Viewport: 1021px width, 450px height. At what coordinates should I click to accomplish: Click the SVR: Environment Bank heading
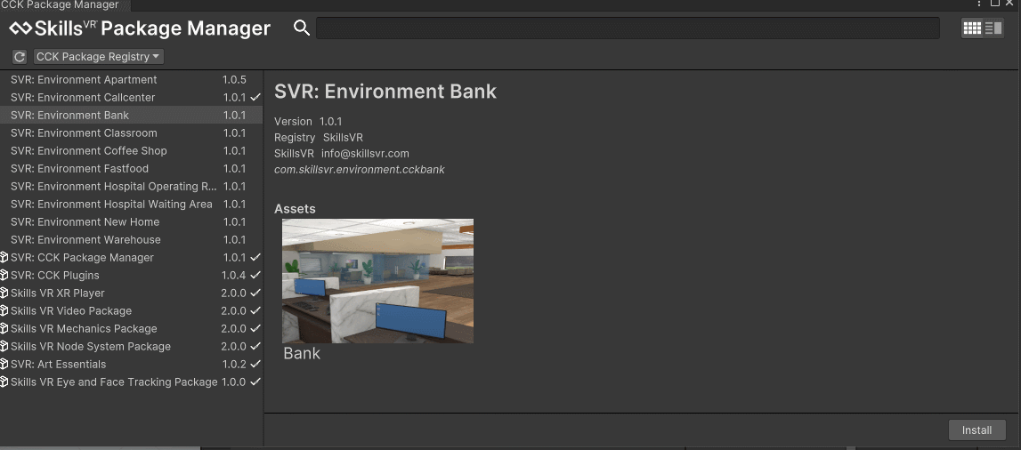coord(385,91)
